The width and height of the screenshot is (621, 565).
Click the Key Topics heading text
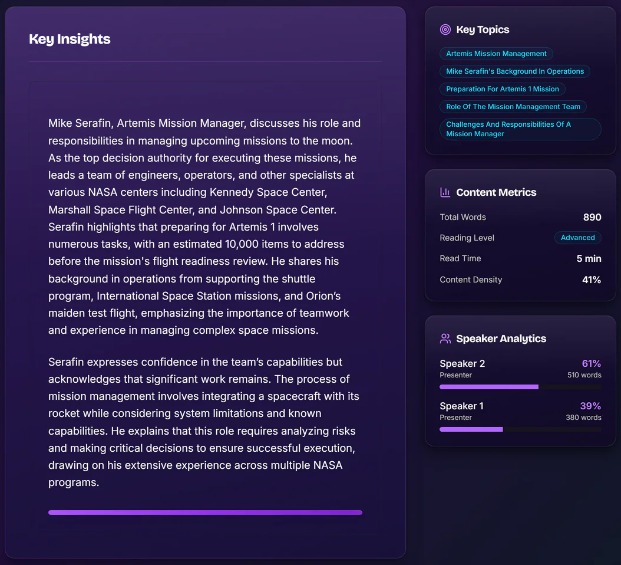[x=483, y=29]
